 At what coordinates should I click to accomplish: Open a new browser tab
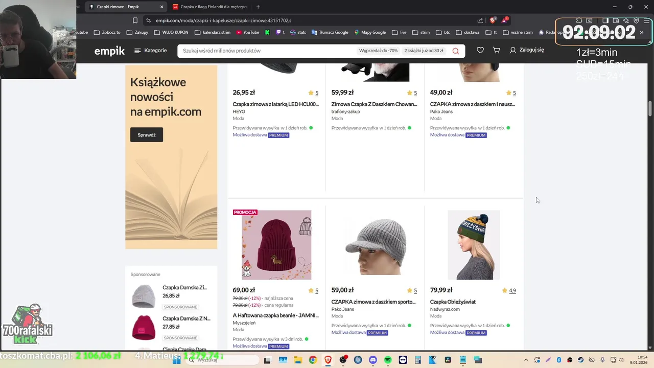pos(258,7)
